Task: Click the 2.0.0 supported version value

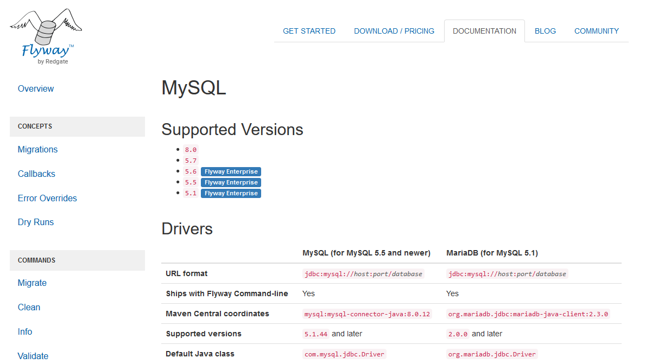Action: (458, 334)
